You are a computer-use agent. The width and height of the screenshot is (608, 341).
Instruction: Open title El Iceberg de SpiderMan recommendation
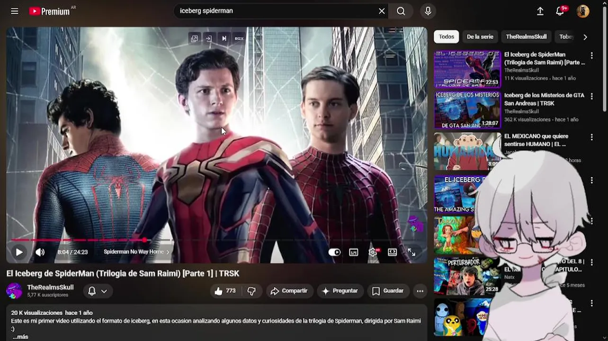pyautogui.click(x=545, y=58)
